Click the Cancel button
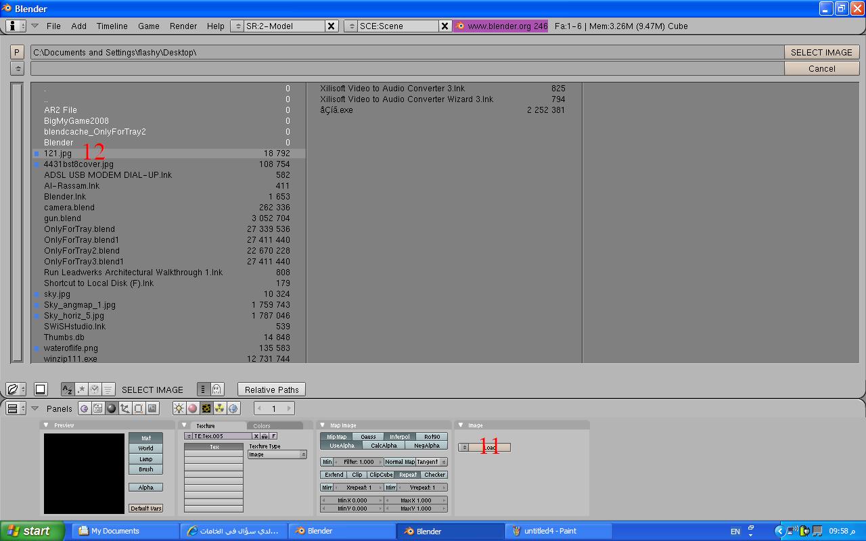The image size is (866, 541). pos(821,68)
